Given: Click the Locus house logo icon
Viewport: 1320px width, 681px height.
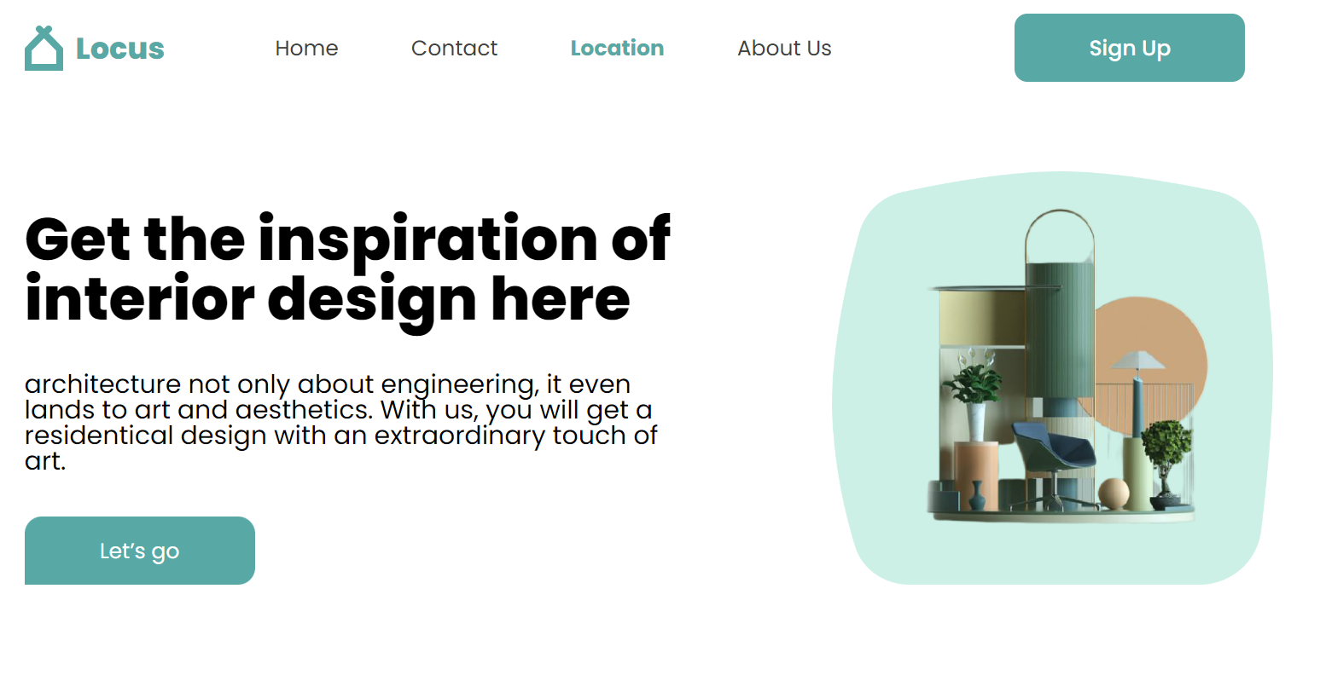Looking at the screenshot, I should tap(44, 49).
